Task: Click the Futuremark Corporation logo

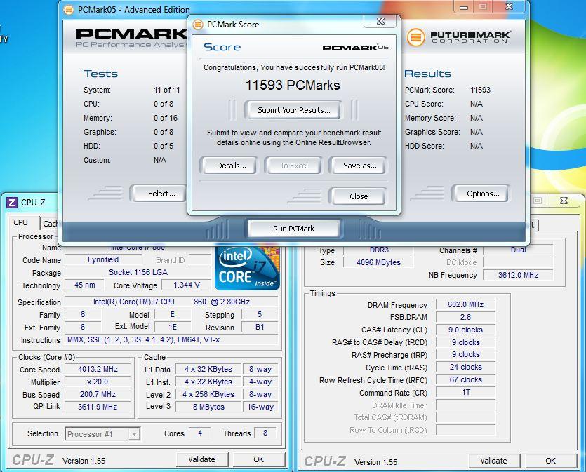Action: (458, 37)
